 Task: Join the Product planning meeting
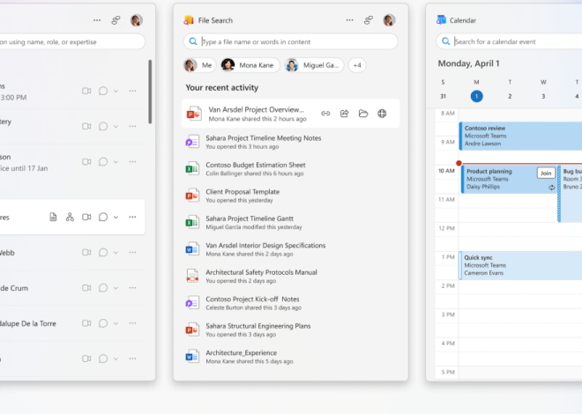coord(546,173)
